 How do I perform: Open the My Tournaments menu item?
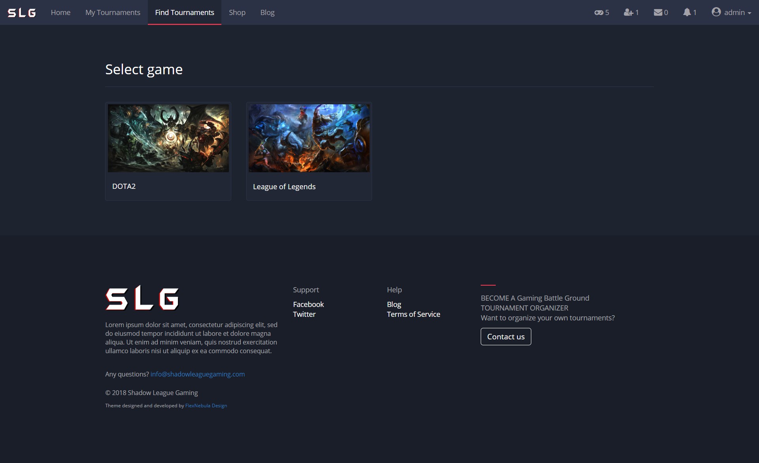pyautogui.click(x=112, y=12)
